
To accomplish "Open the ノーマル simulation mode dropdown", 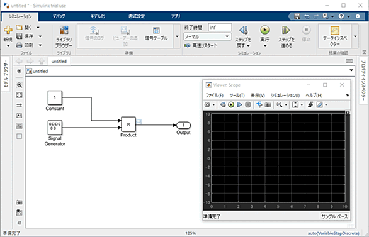I will [x=207, y=36].
